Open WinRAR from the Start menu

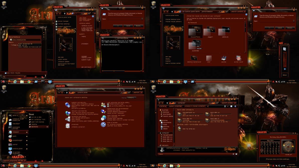15,144
